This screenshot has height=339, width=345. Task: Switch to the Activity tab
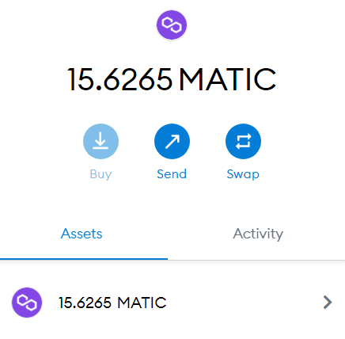tap(258, 234)
